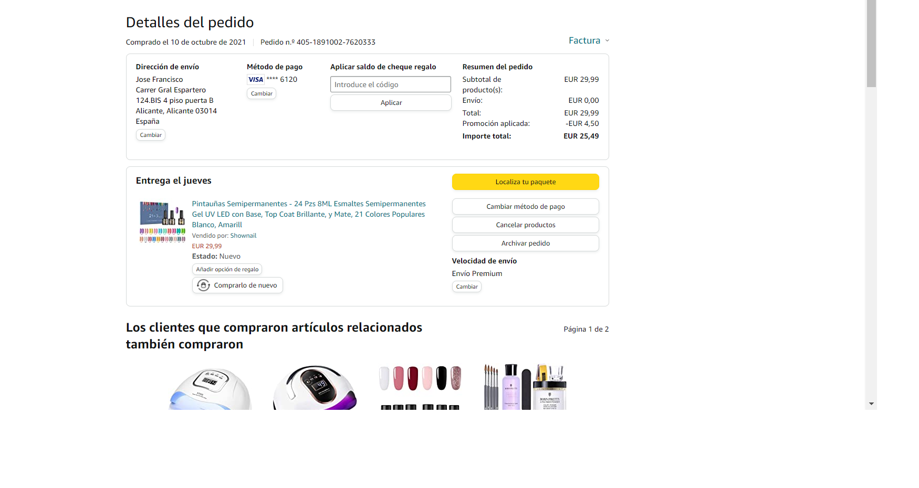This screenshot has width=919, height=488.
Task: Click the Visa card logo icon
Action: pos(256,80)
